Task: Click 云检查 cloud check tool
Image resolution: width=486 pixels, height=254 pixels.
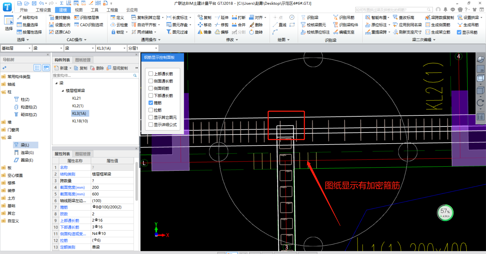Action: (119, 25)
